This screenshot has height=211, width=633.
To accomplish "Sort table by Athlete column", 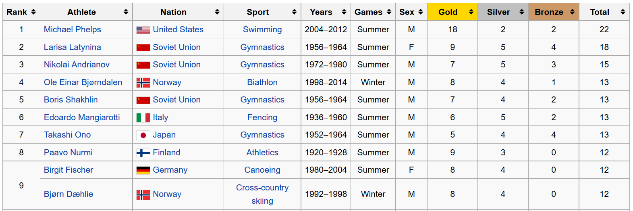I will pos(126,12).
